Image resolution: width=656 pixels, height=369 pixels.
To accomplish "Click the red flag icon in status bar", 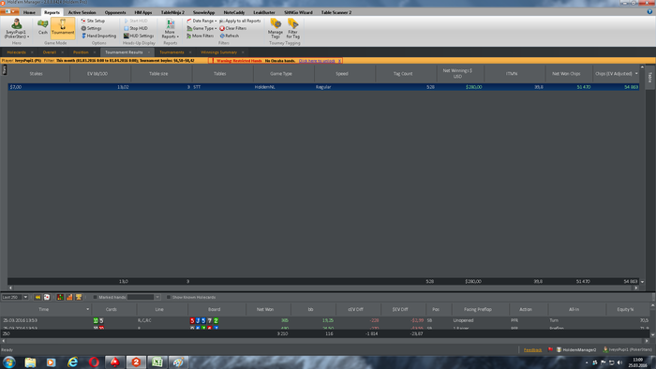I will (x=551, y=349).
